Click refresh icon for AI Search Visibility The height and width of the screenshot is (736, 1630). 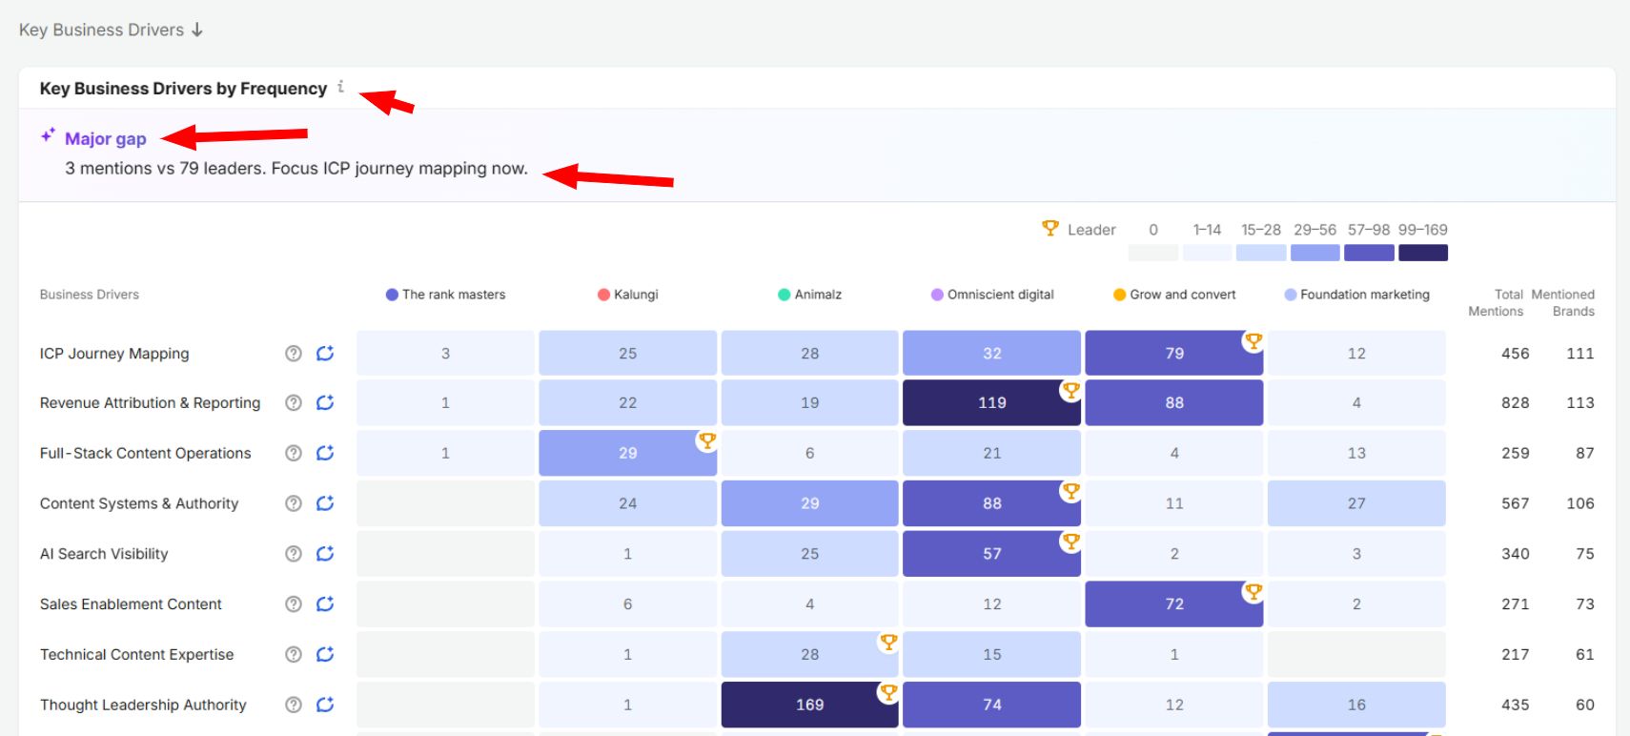[325, 554]
